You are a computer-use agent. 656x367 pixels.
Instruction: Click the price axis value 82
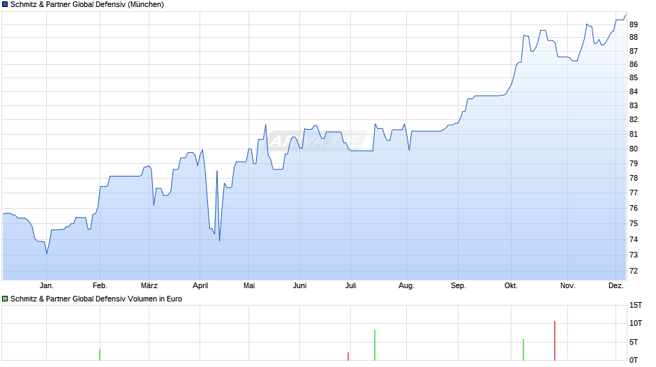click(634, 120)
